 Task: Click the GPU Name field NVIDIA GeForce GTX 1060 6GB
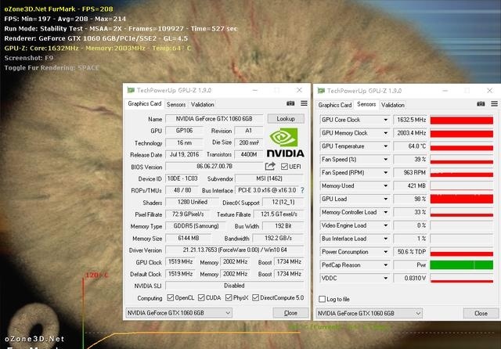[214, 119]
